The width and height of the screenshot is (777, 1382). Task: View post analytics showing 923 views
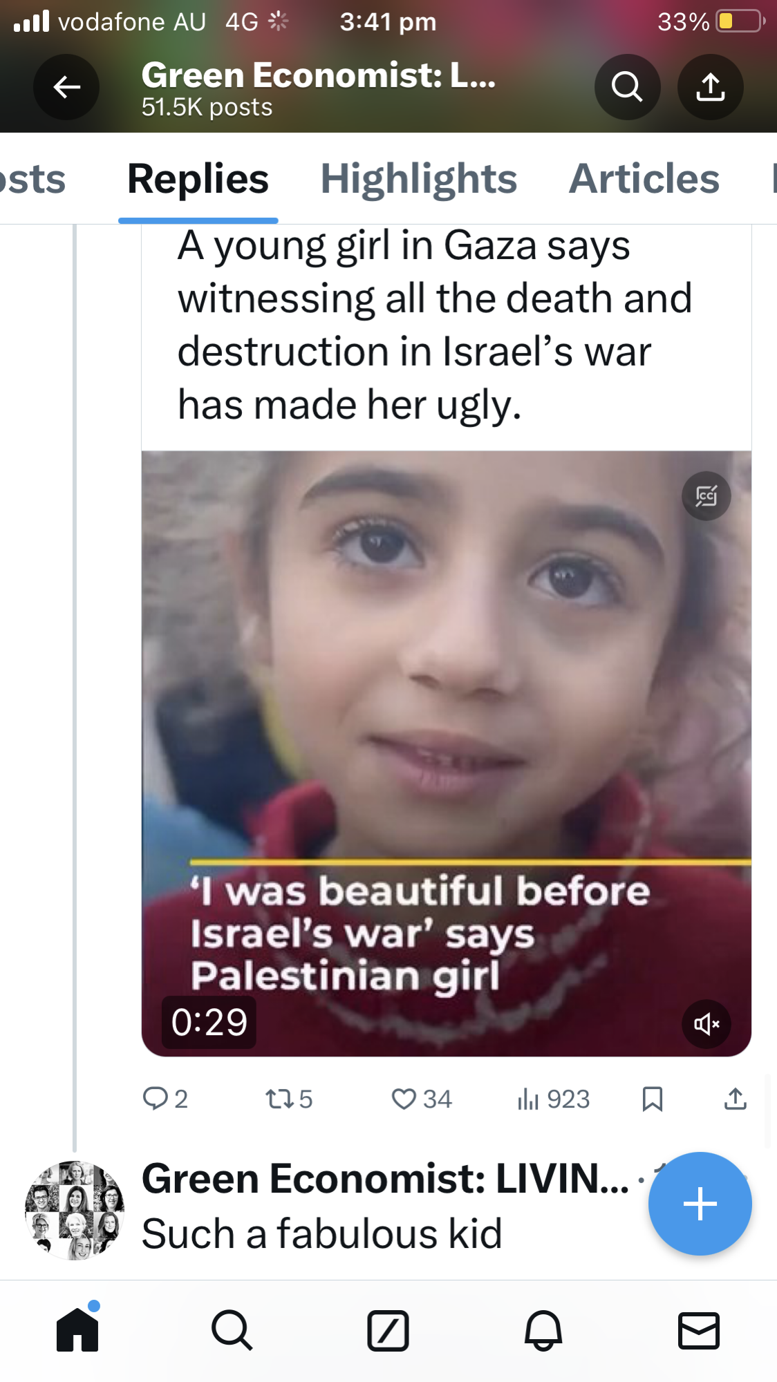click(553, 1098)
